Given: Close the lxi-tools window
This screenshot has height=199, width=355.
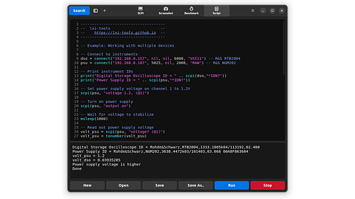Looking at the screenshot, I should pos(282,10).
